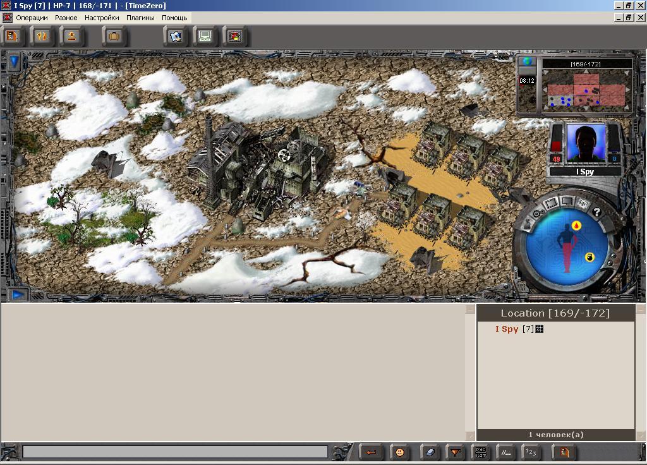
Task: Click the yellow blood drop indicator
Action: 576,226
